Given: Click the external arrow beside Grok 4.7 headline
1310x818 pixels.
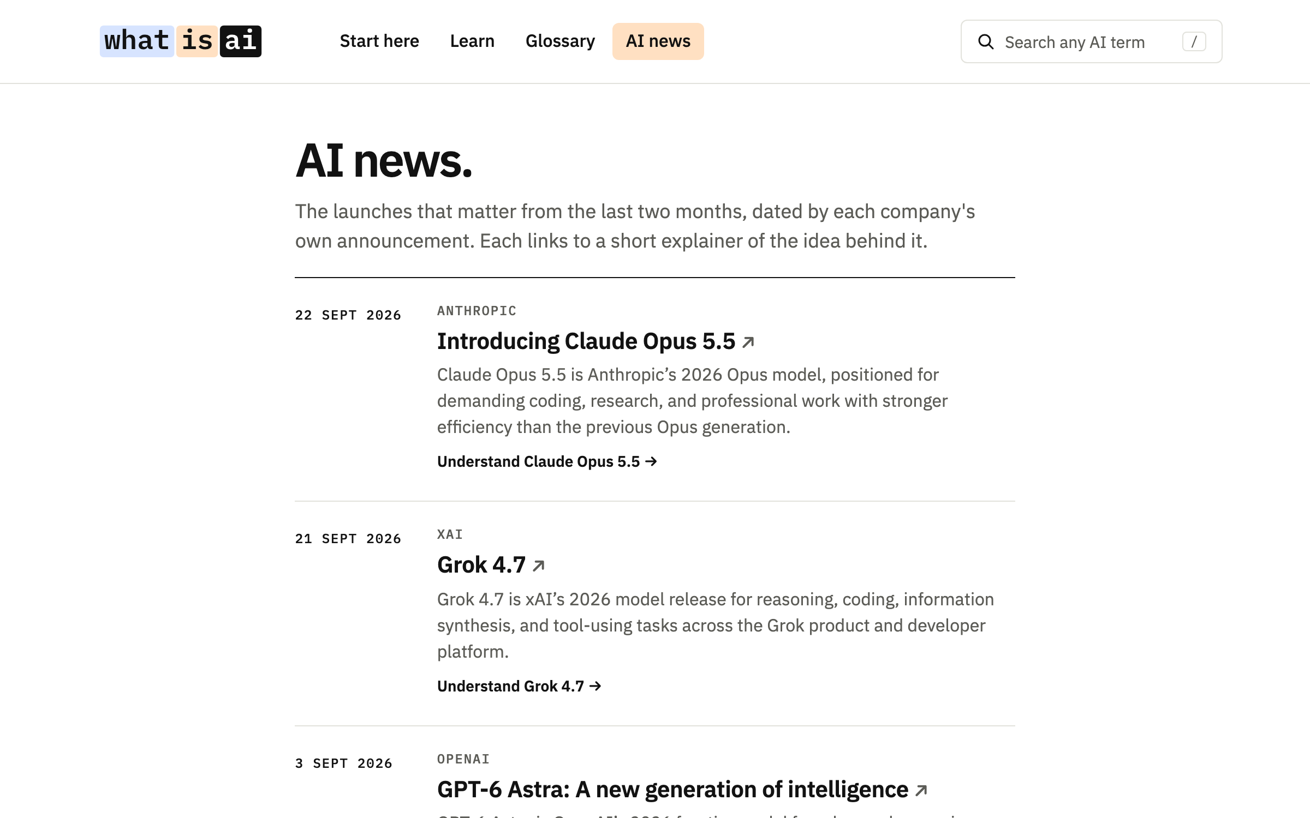Looking at the screenshot, I should pyautogui.click(x=538, y=566).
